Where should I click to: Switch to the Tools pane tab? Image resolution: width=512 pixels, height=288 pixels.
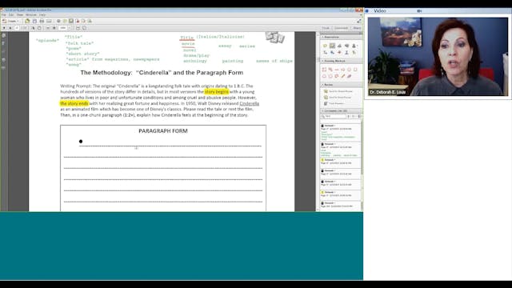(326, 28)
